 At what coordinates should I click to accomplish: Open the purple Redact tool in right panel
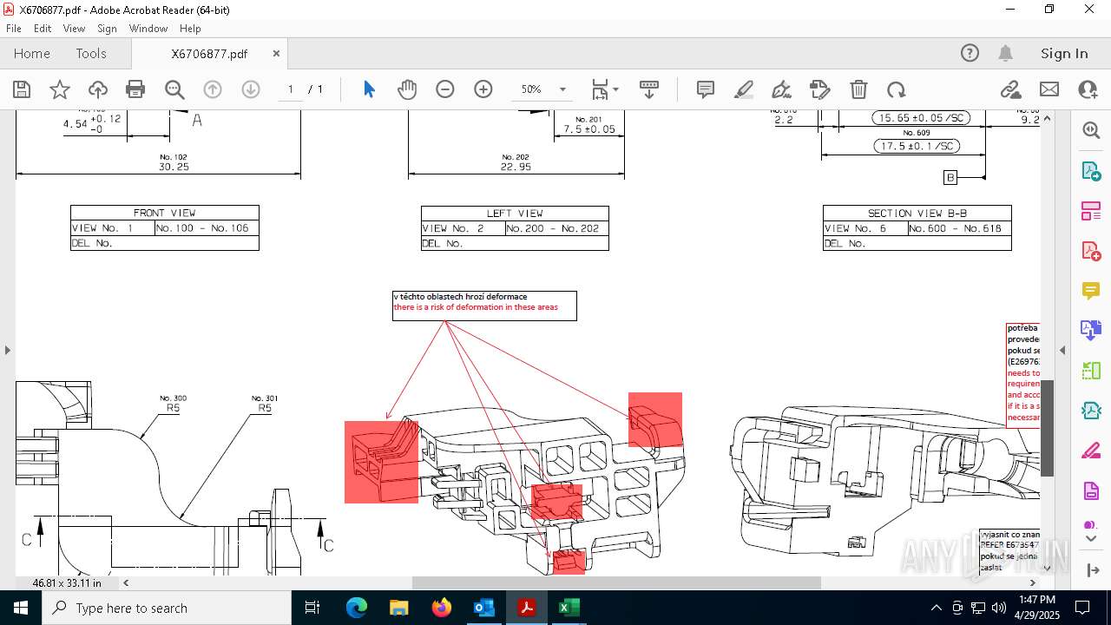tap(1091, 490)
